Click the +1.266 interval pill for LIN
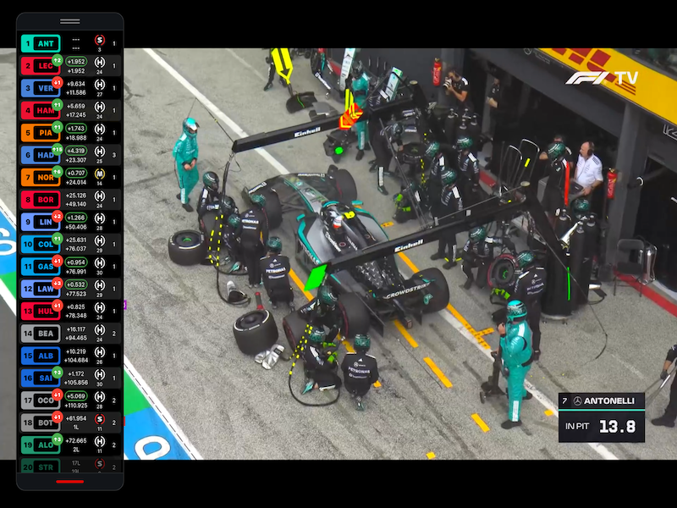Viewport: 677px width, 508px height. pyautogui.click(x=76, y=218)
